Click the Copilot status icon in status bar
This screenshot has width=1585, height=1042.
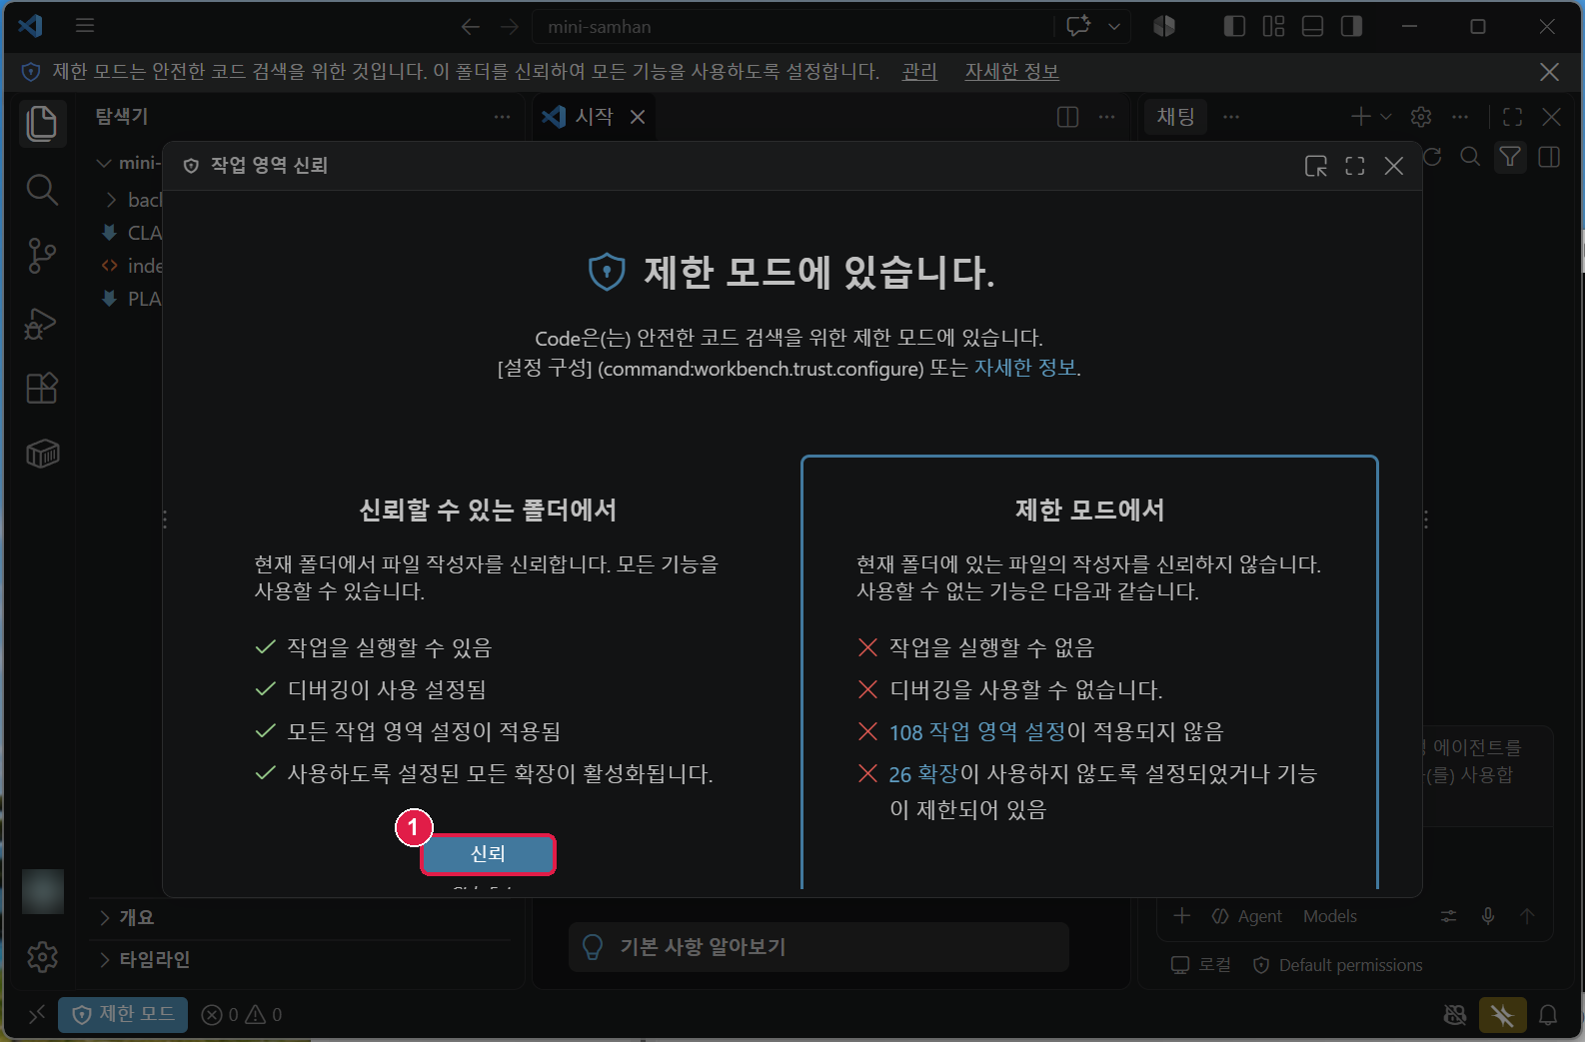[x=1455, y=1015]
